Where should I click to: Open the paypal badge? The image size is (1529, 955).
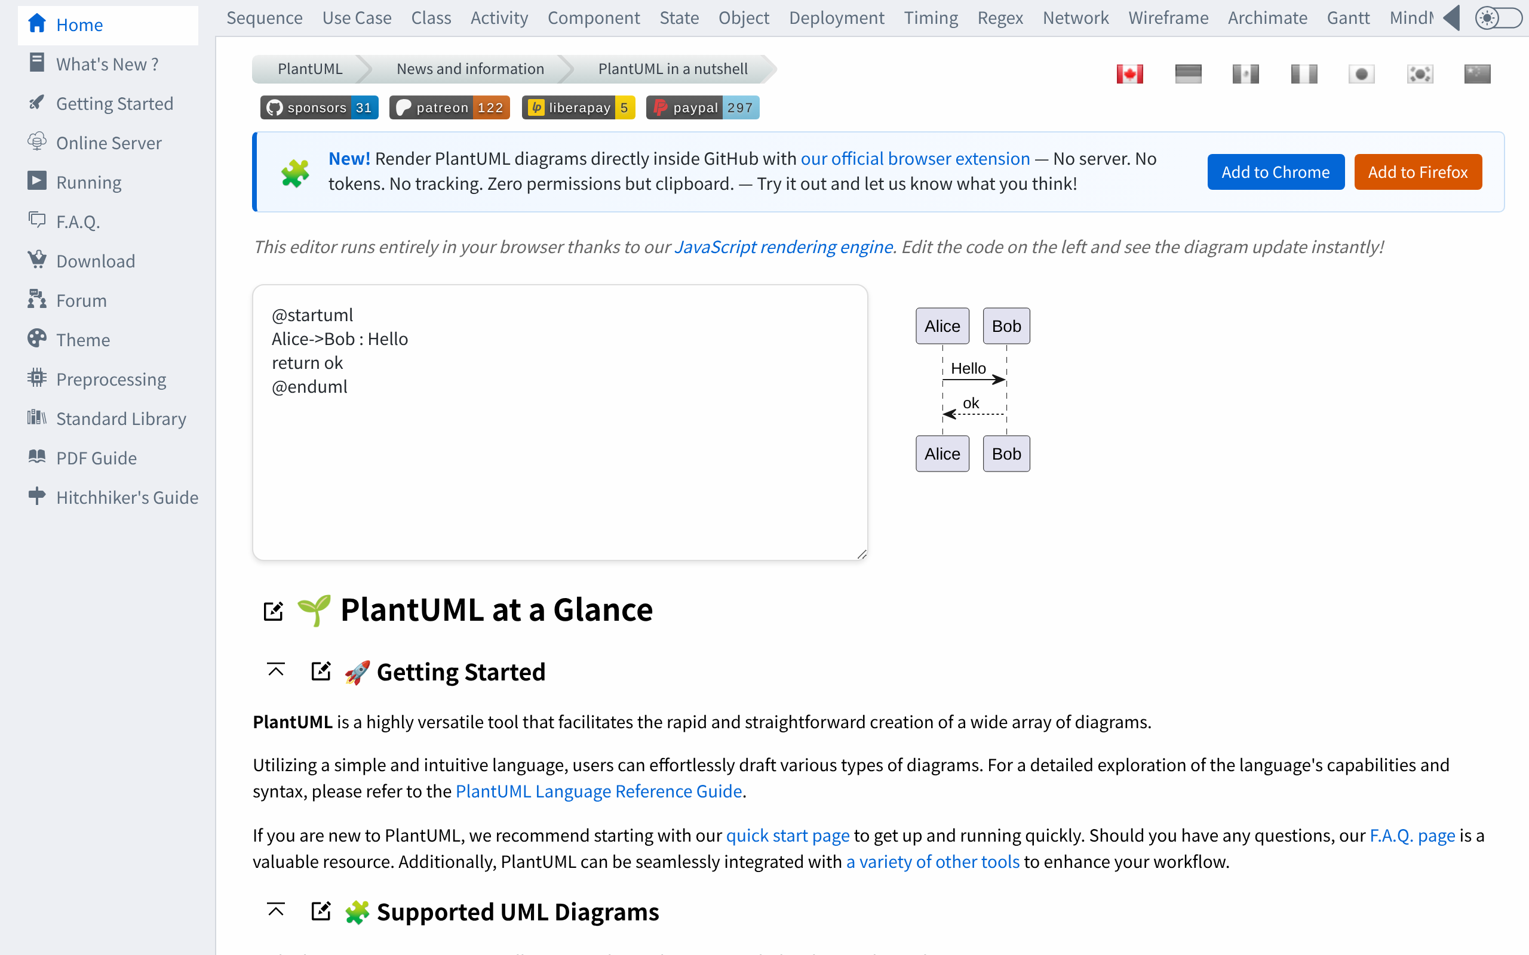tap(702, 107)
